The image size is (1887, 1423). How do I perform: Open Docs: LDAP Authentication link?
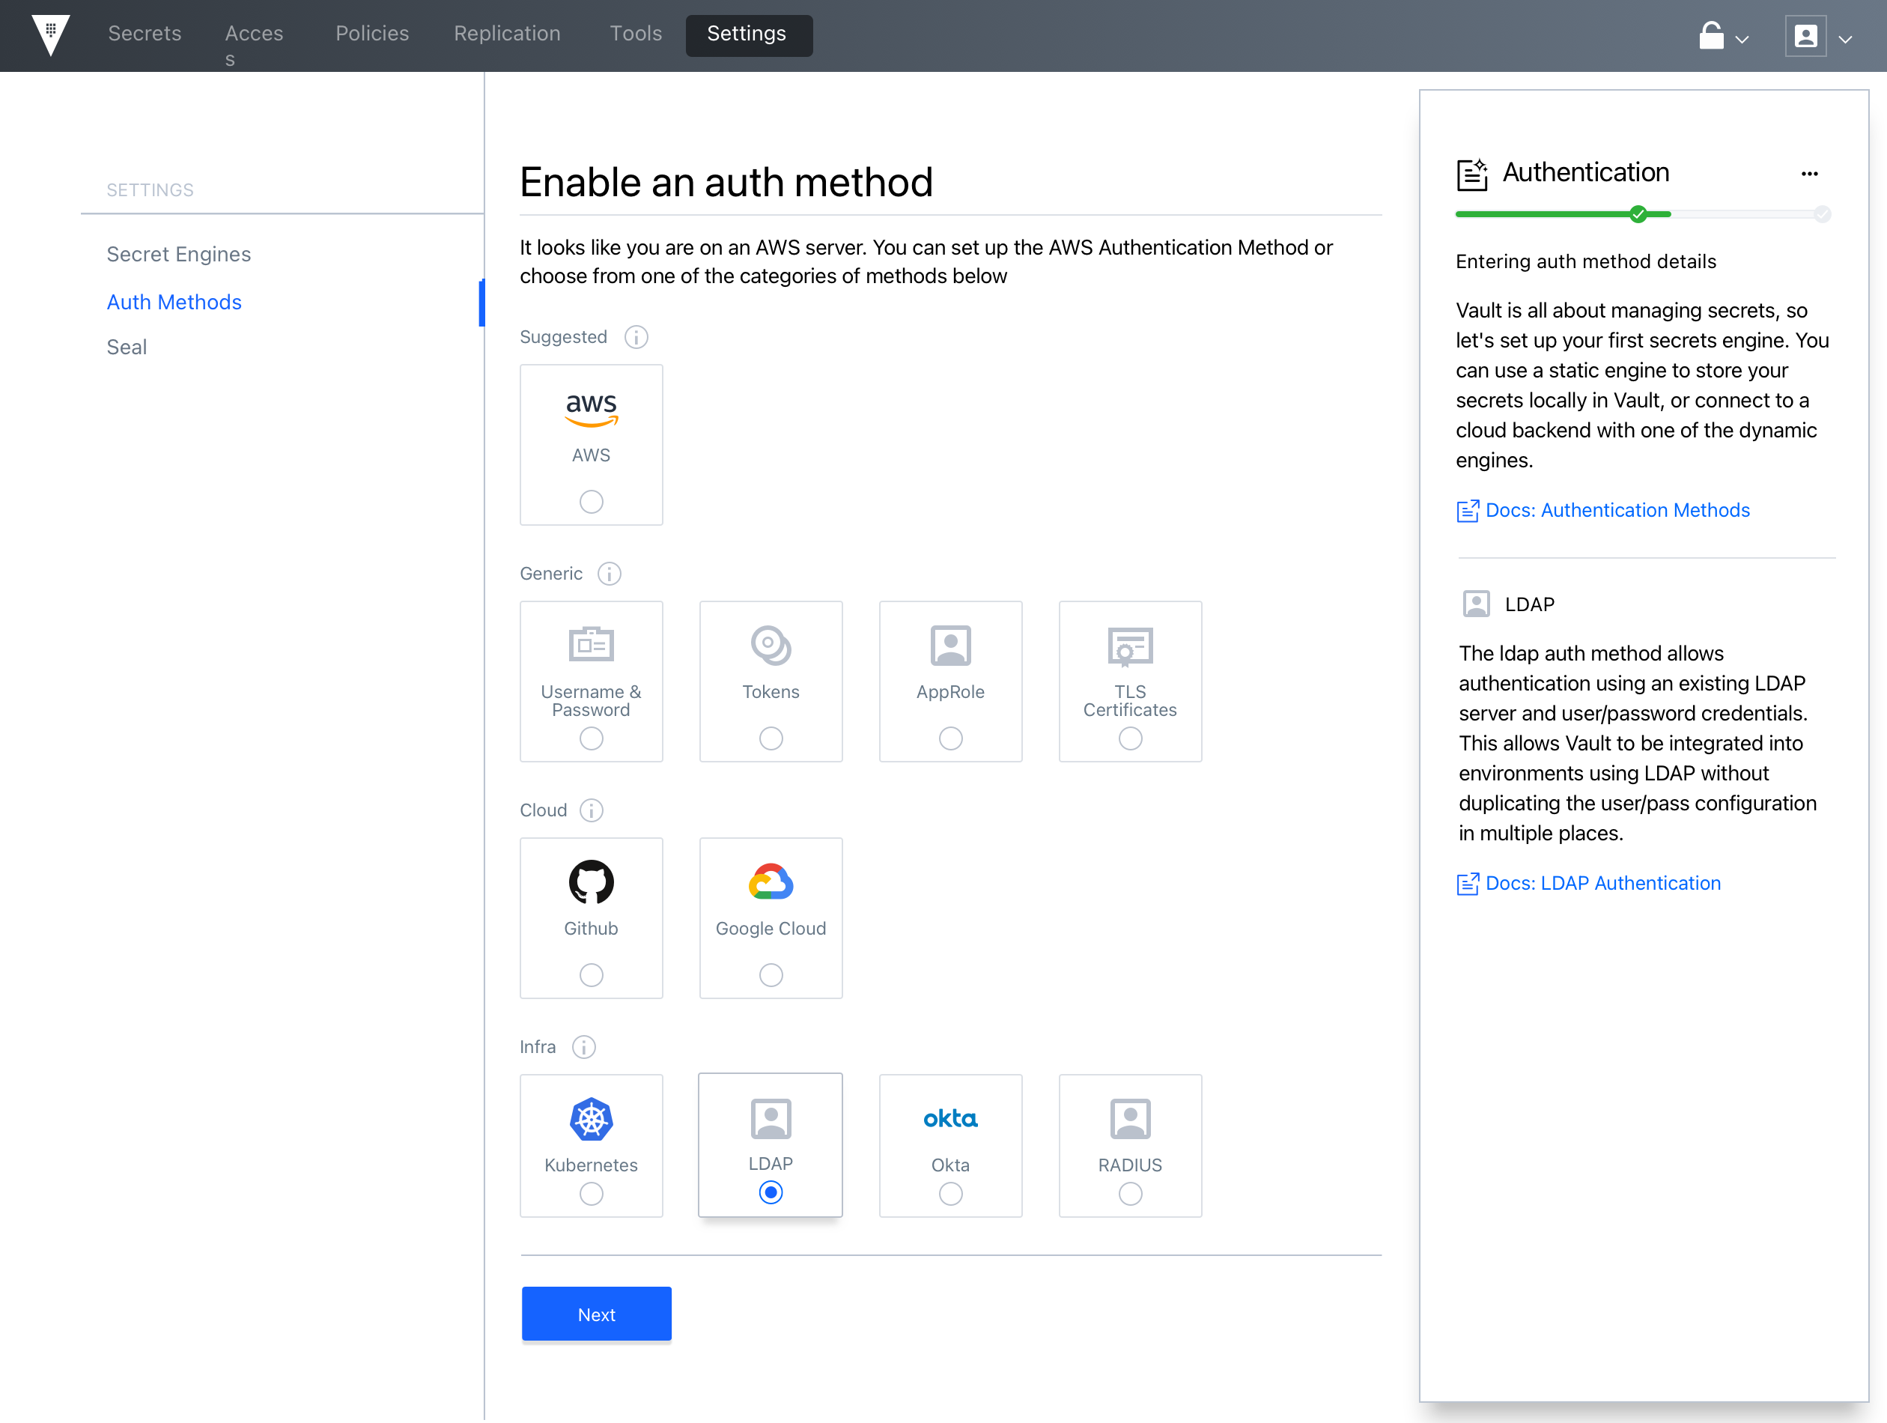[1588, 883]
